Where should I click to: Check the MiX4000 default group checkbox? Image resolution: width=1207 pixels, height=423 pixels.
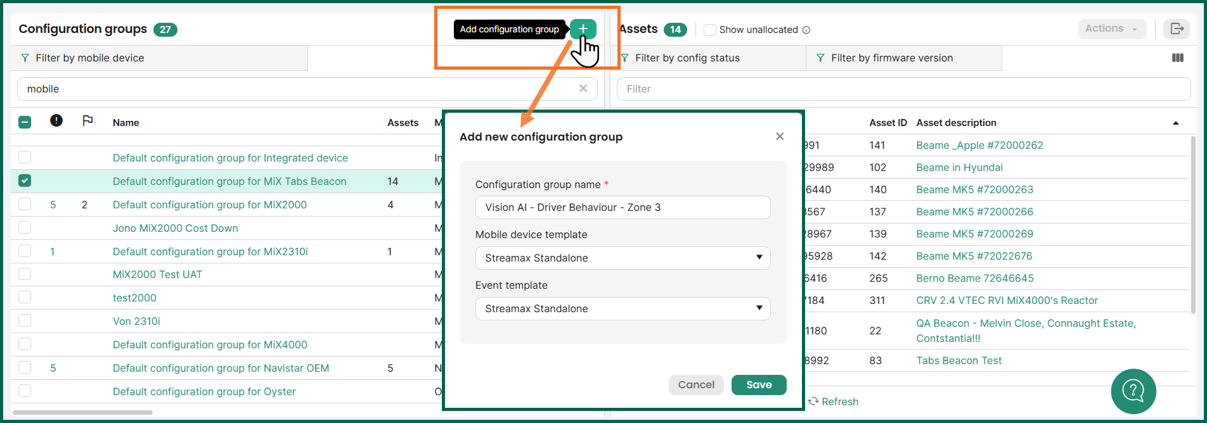click(x=25, y=344)
